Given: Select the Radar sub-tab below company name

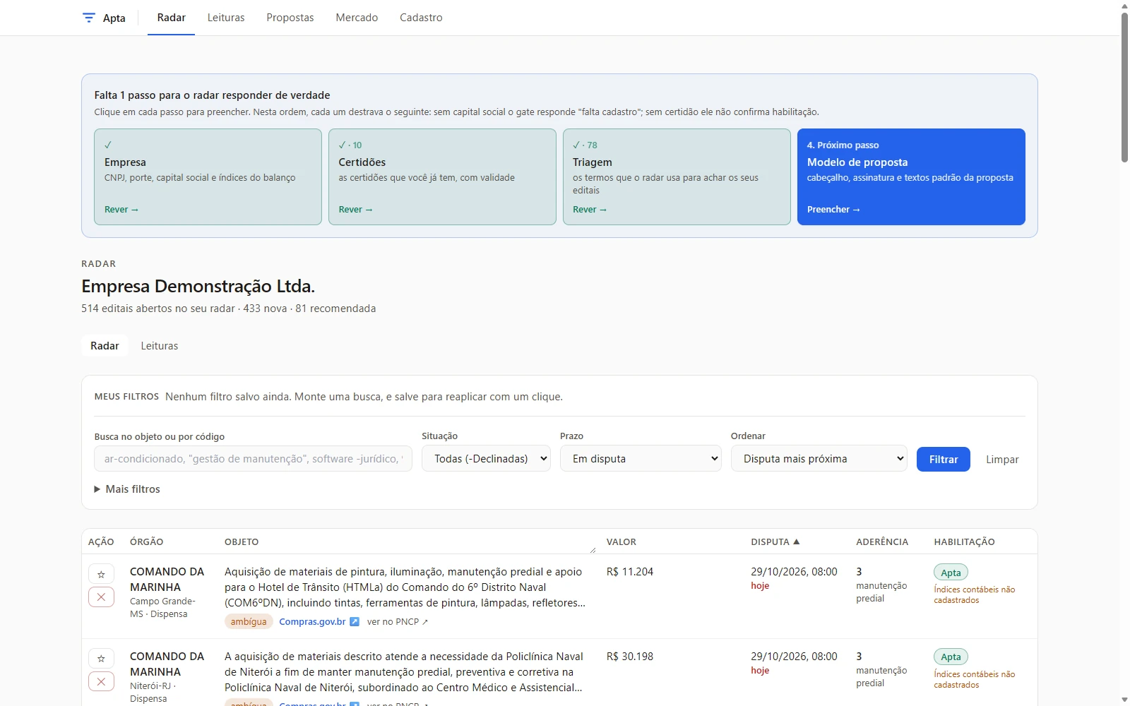Looking at the screenshot, I should click(105, 346).
